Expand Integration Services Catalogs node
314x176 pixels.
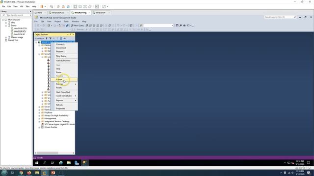(x=39, y=121)
